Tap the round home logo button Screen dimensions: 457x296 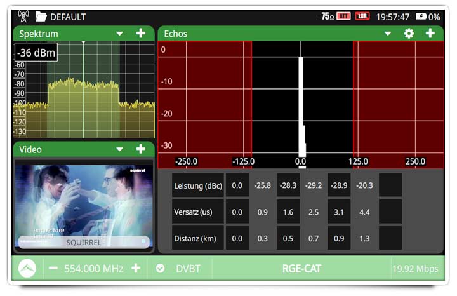27,268
